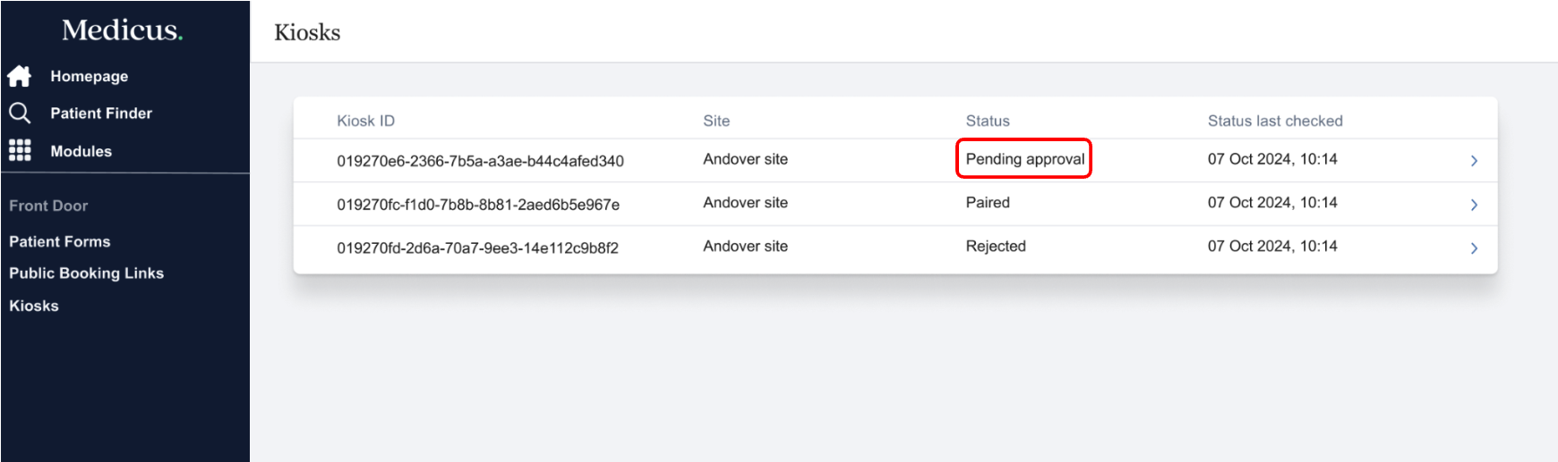Select kiosk ID ending in 2aed6b5e967e

click(478, 205)
